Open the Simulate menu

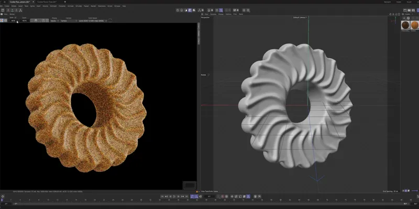tap(79, 6)
